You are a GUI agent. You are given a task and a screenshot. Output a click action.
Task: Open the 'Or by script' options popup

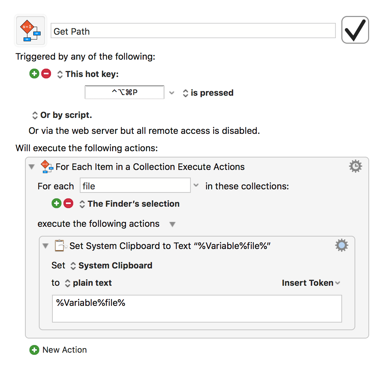tap(62, 115)
